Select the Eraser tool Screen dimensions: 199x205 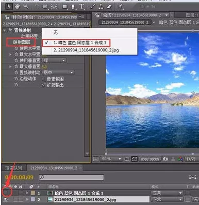coord(109,7)
